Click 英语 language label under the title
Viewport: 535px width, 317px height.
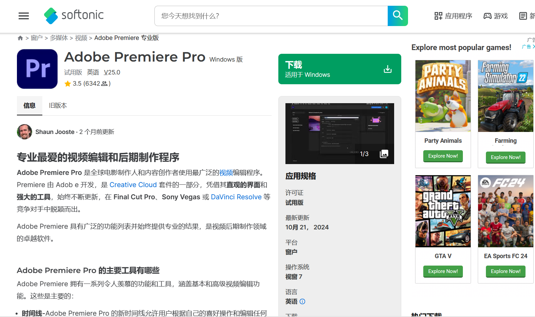[x=93, y=72]
